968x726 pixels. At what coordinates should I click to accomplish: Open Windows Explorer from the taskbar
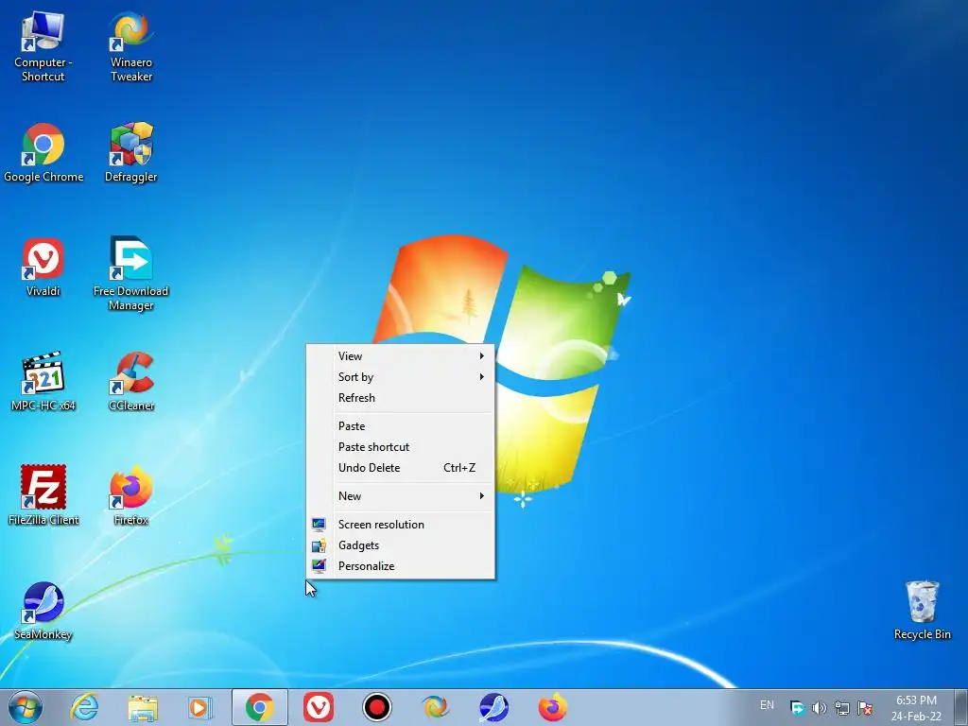[143, 707]
